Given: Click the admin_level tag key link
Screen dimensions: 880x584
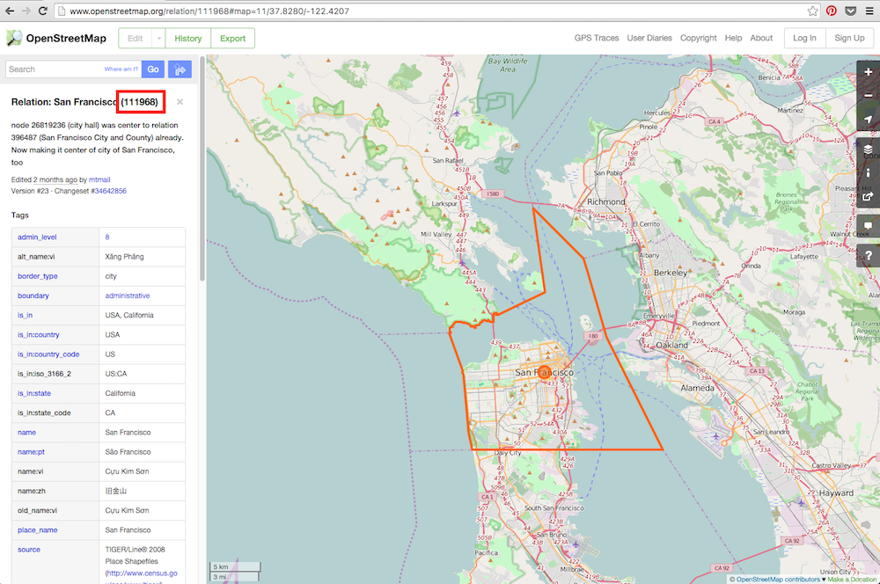Looking at the screenshot, I should tap(37, 237).
